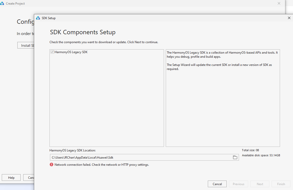Click the network connection failed message

coord(101,165)
